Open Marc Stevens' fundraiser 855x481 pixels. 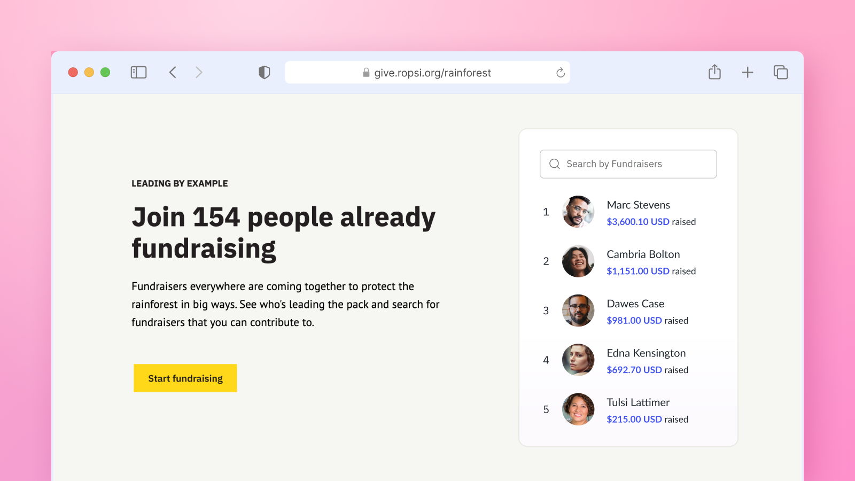pos(638,205)
